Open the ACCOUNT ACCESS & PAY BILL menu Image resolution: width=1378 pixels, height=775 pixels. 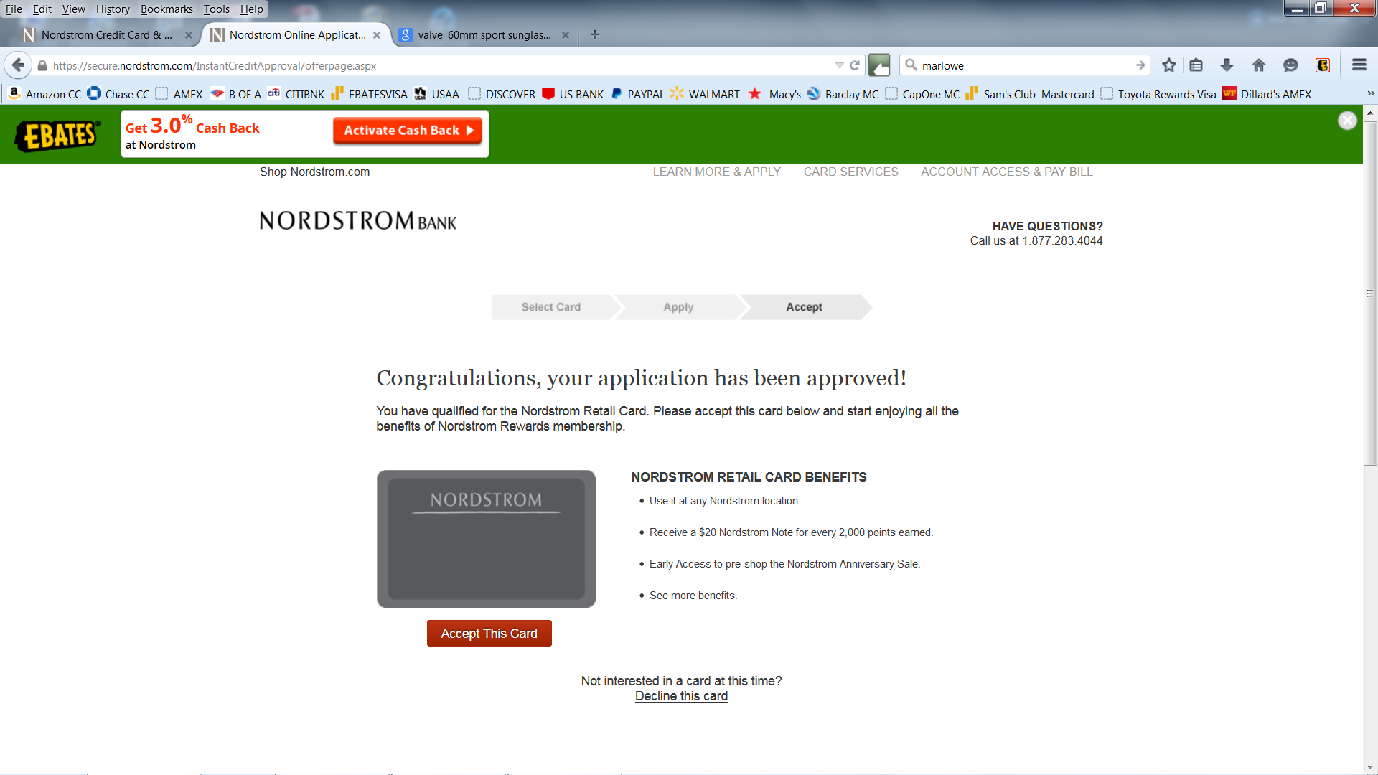[x=1007, y=172]
